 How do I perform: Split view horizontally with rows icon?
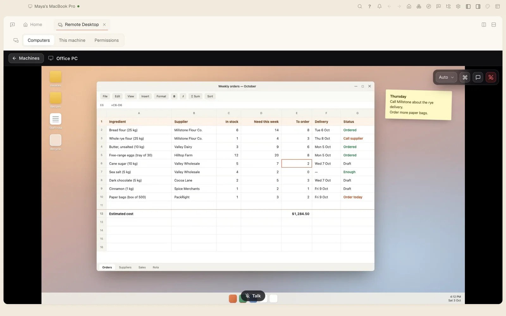pos(494,25)
